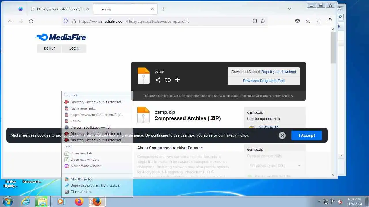Screen dimensions: 369x207
Task: Click the network tray icon
Action: (x=326, y=202)
